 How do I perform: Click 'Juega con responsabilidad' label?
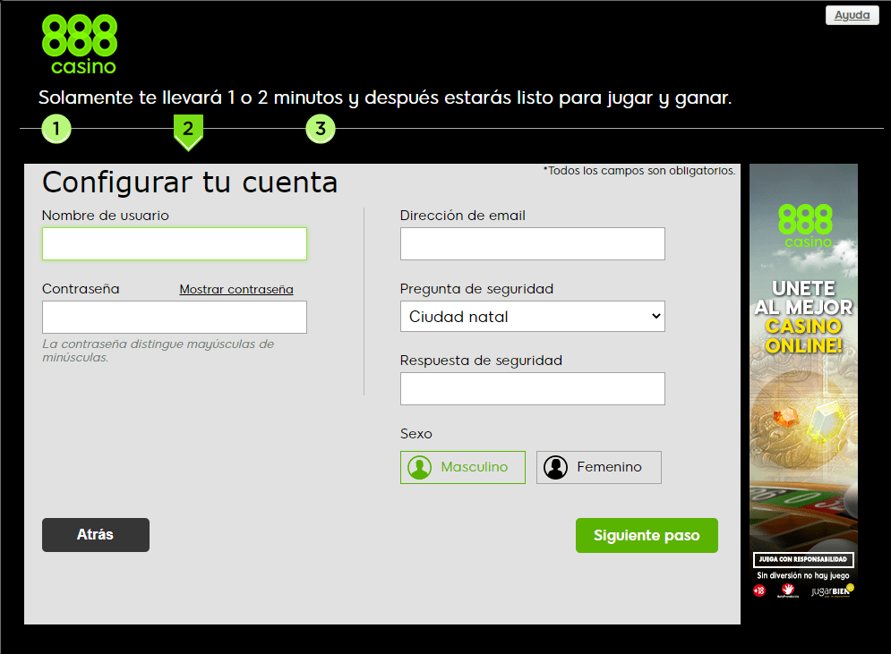[803, 559]
